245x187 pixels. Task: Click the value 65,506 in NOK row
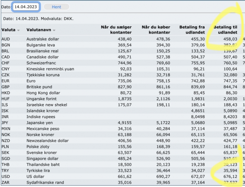coord(230,135)
